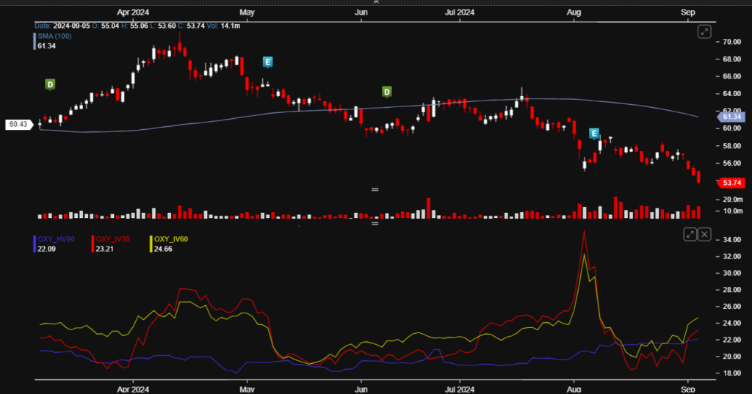Viewport: 752px width, 394px height.
Task: Click the 18.00 volatility axis label
Action: coord(732,373)
